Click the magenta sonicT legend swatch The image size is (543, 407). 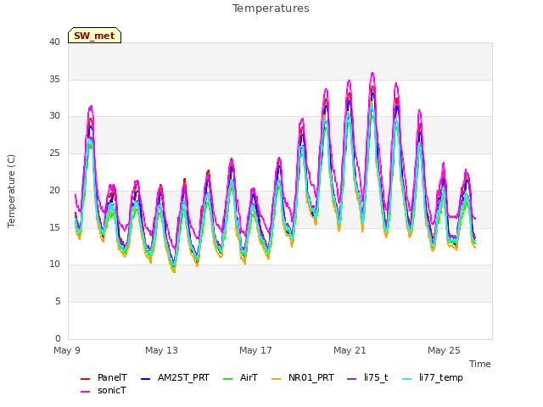tap(85, 392)
